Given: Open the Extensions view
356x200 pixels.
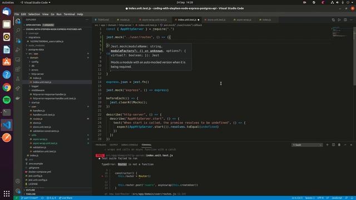Looking at the screenshot, I should (18, 69).
